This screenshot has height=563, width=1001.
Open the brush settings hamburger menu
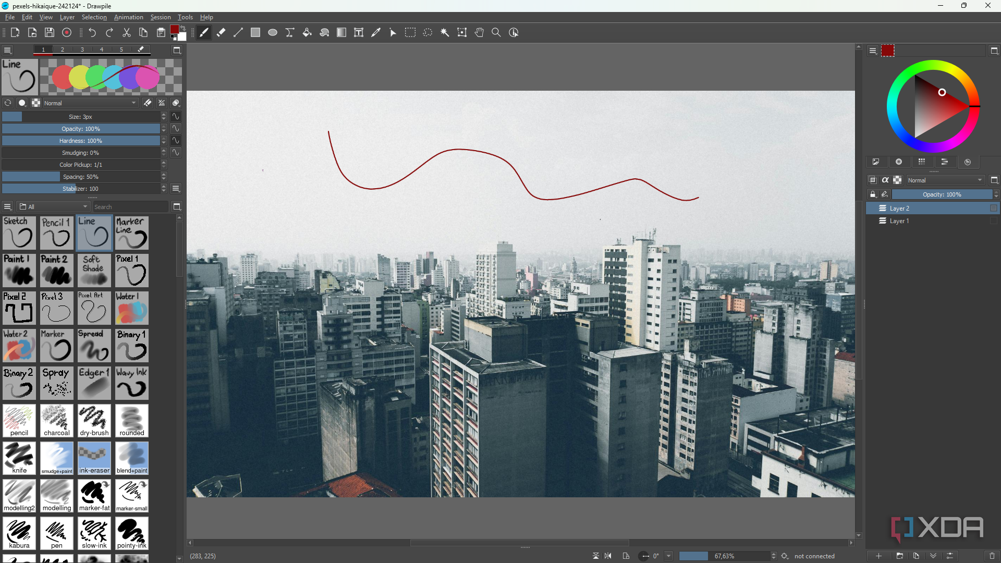7,50
